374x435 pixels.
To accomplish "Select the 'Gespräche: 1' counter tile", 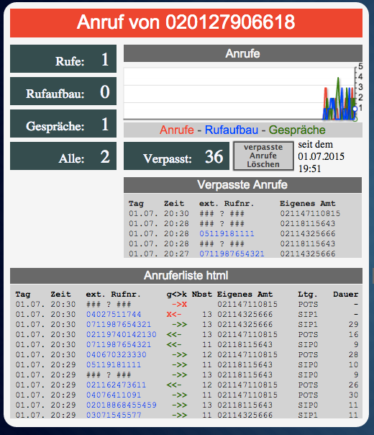I will pos(63,123).
